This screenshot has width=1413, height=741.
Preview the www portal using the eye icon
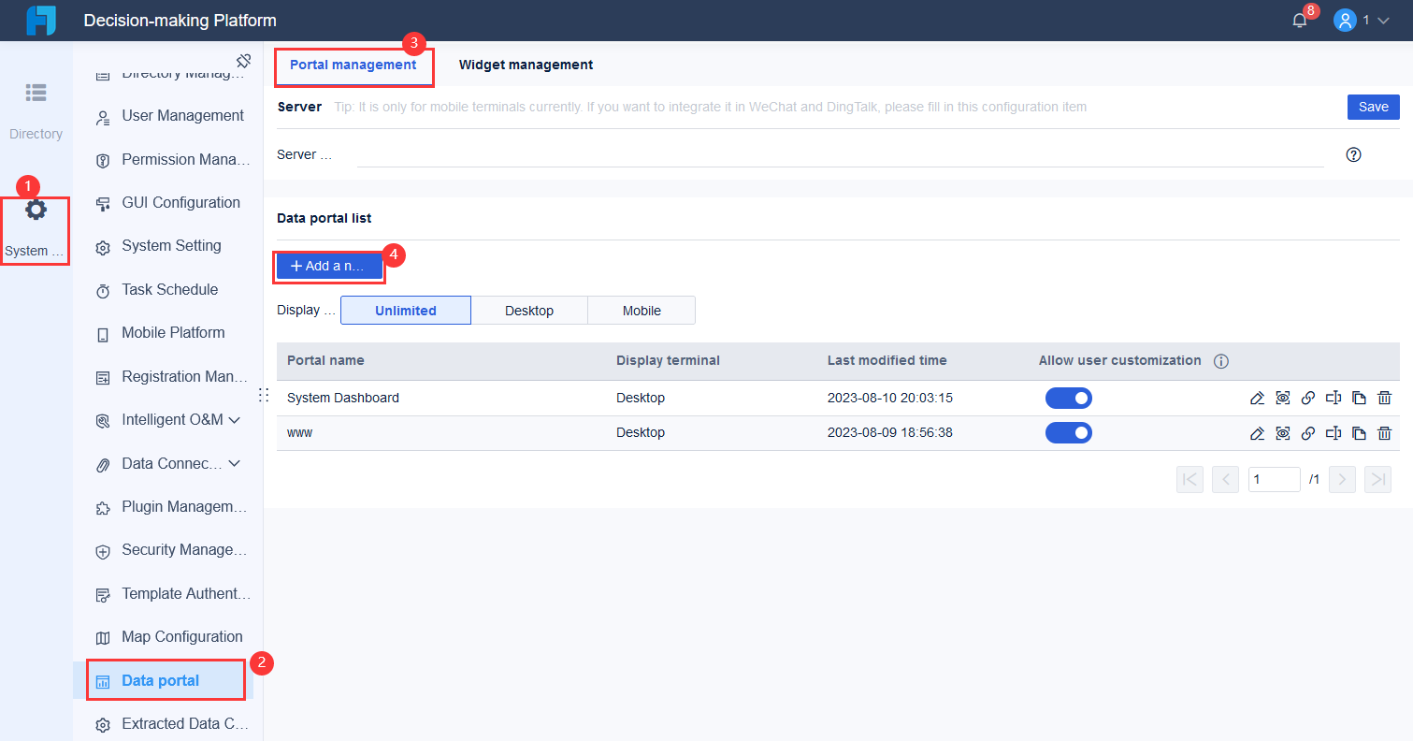(1282, 432)
